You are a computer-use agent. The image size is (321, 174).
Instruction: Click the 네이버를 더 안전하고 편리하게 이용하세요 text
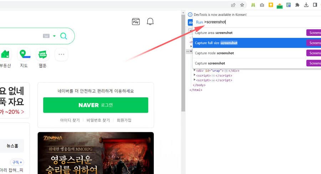(96, 91)
